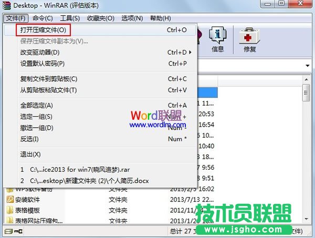The height and width of the screenshot is (238, 315).
Task: Select the 安装软件 folder icon
Action: point(10,200)
